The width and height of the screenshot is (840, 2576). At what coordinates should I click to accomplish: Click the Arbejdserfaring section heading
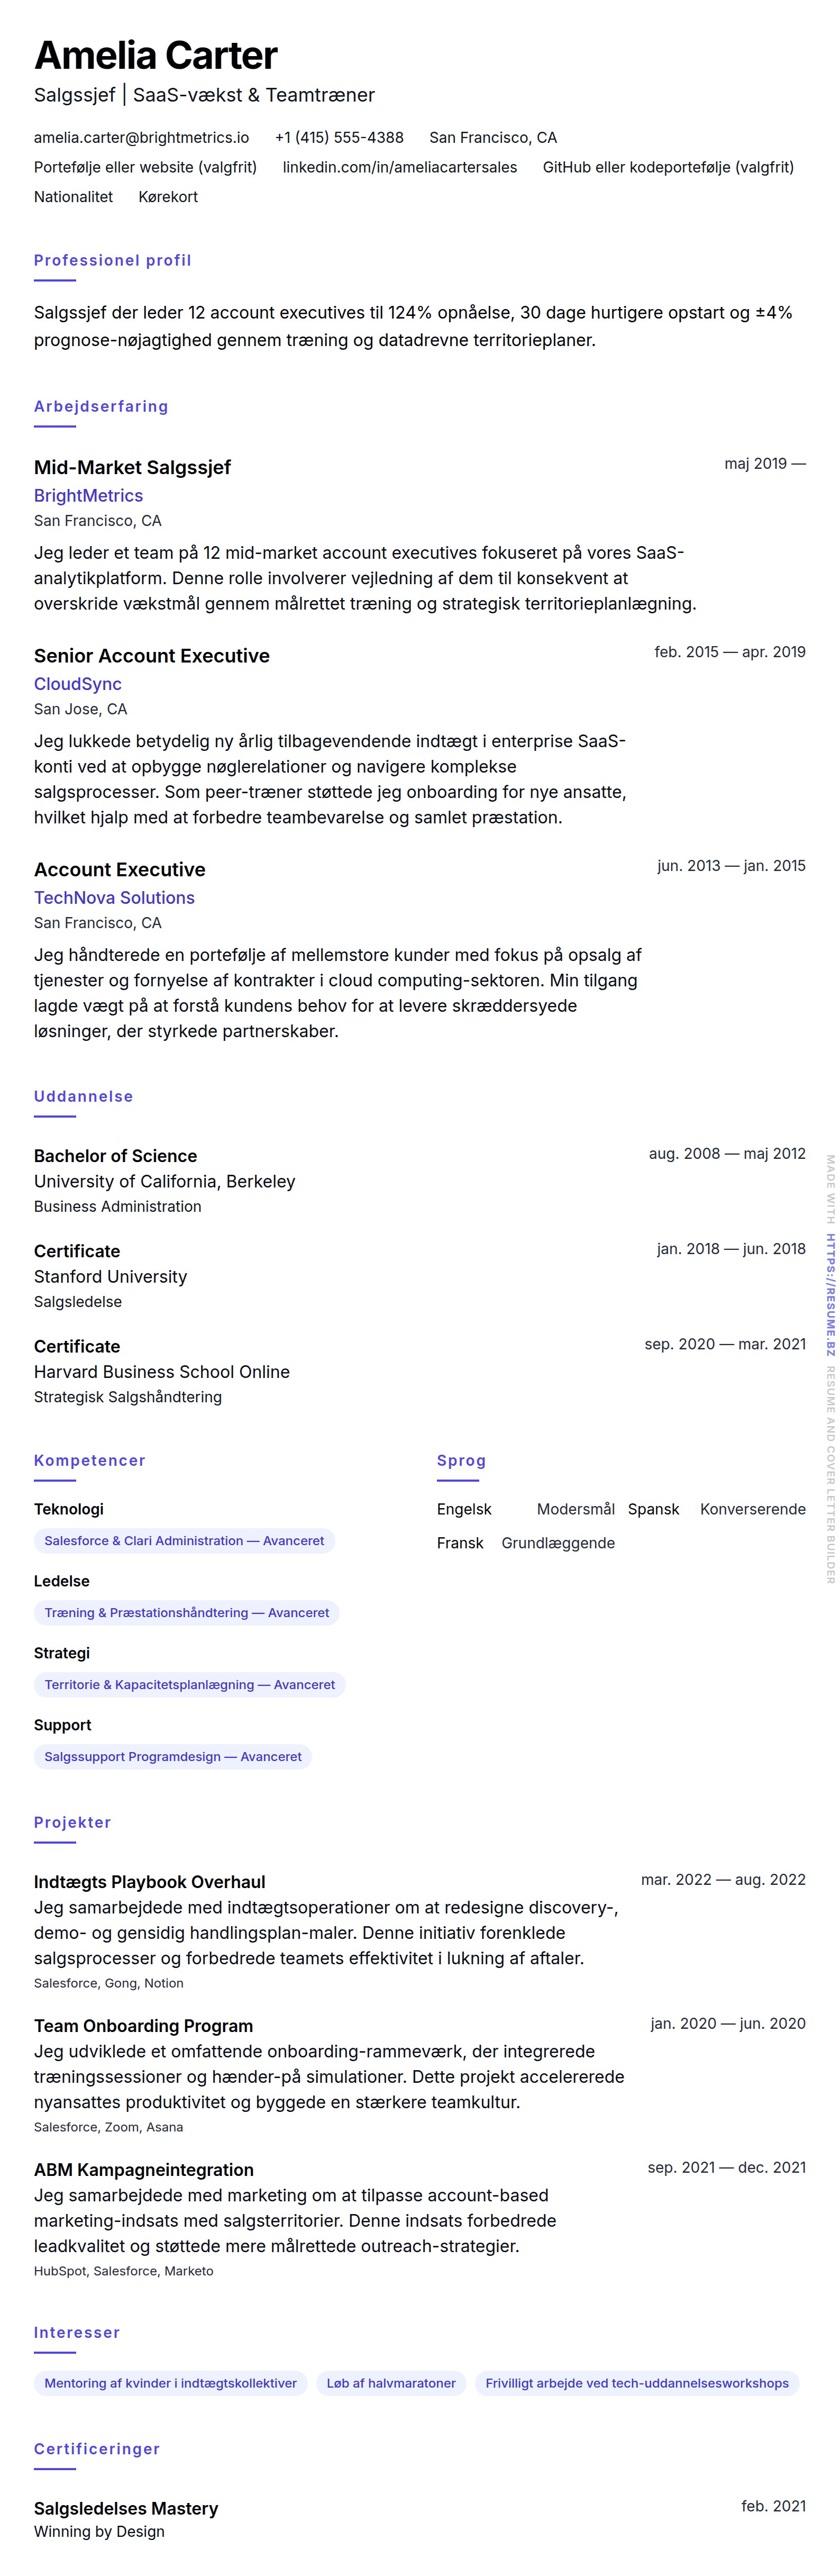(101, 407)
